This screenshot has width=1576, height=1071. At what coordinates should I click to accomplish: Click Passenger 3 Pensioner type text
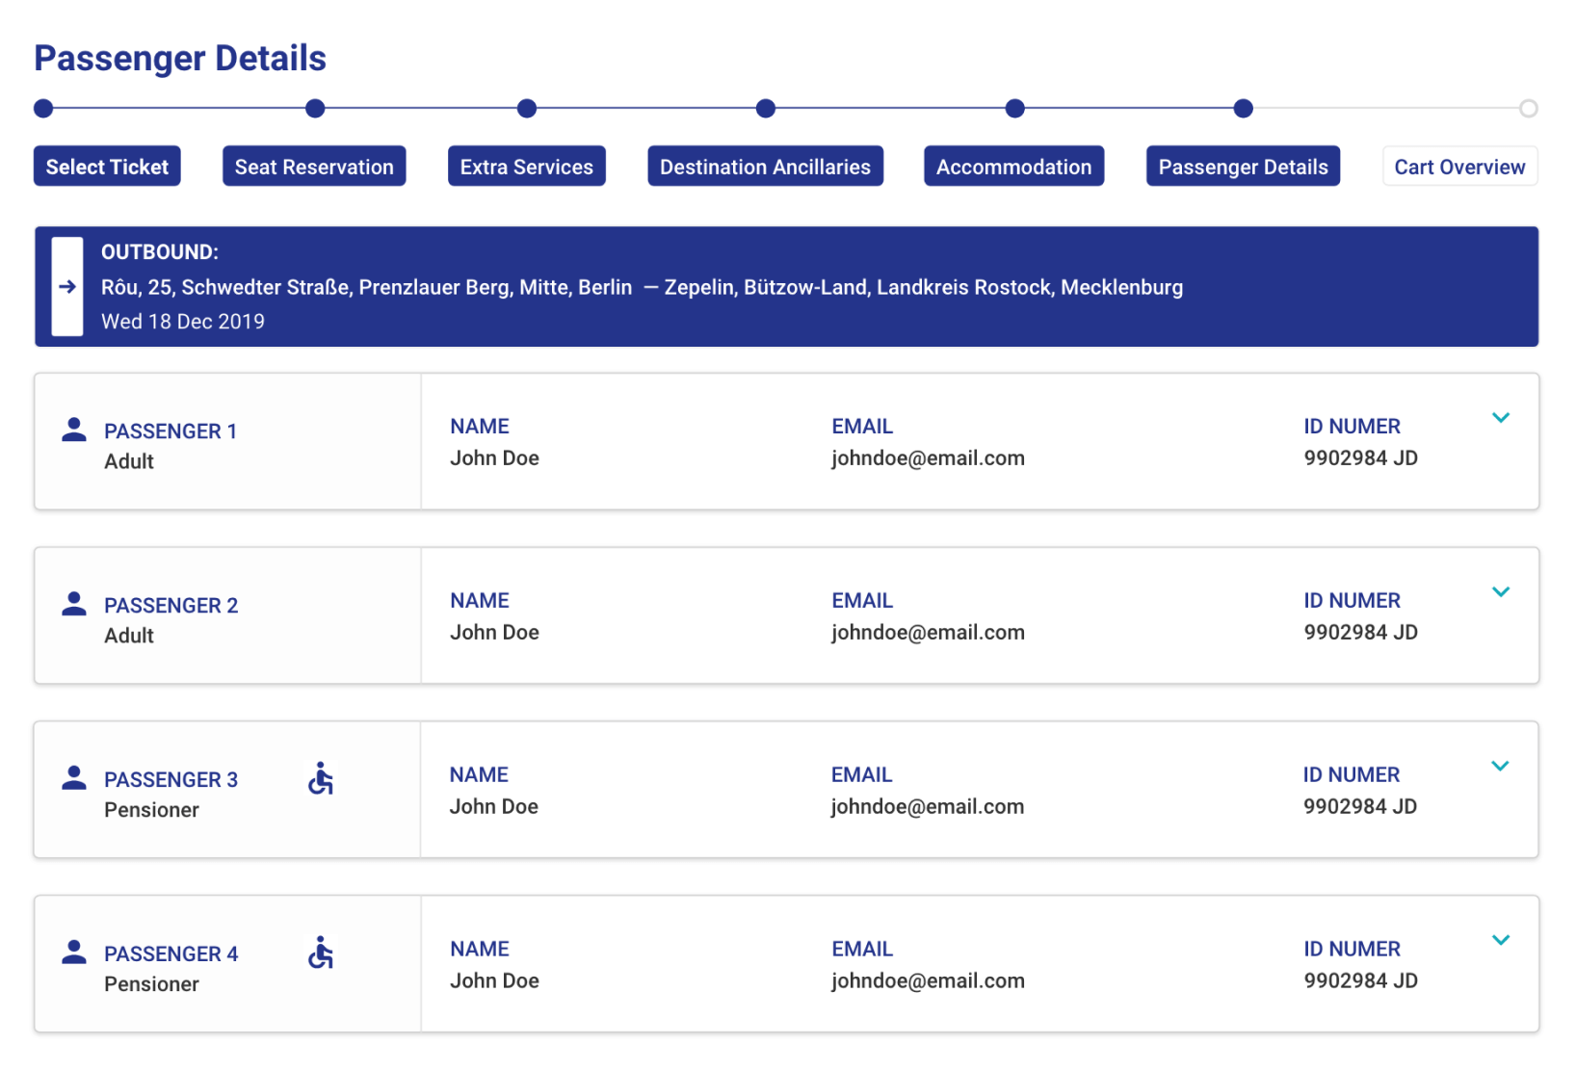click(x=151, y=810)
